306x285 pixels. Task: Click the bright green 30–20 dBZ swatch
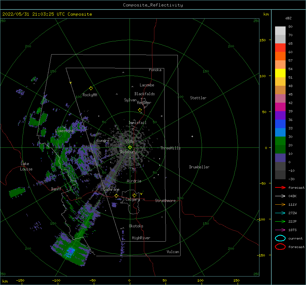(x=280, y=141)
